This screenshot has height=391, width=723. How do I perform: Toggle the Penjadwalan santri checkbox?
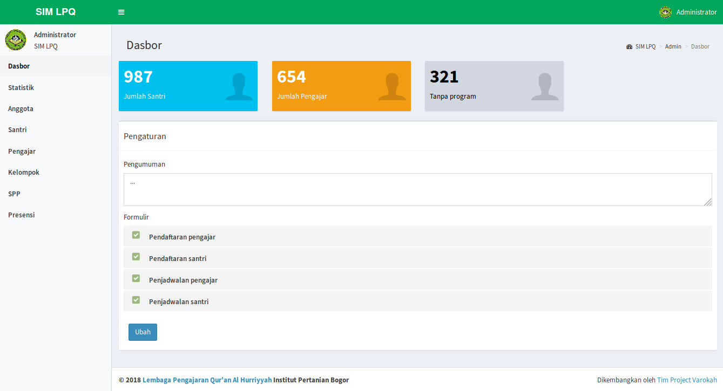[136, 300]
